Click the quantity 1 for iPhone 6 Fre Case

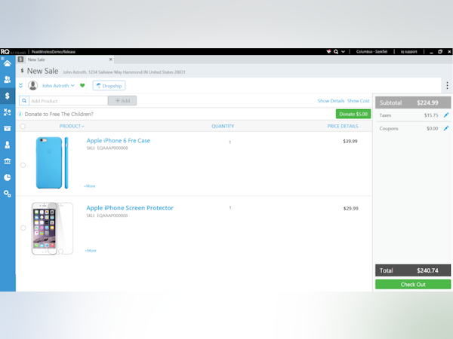(230, 142)
